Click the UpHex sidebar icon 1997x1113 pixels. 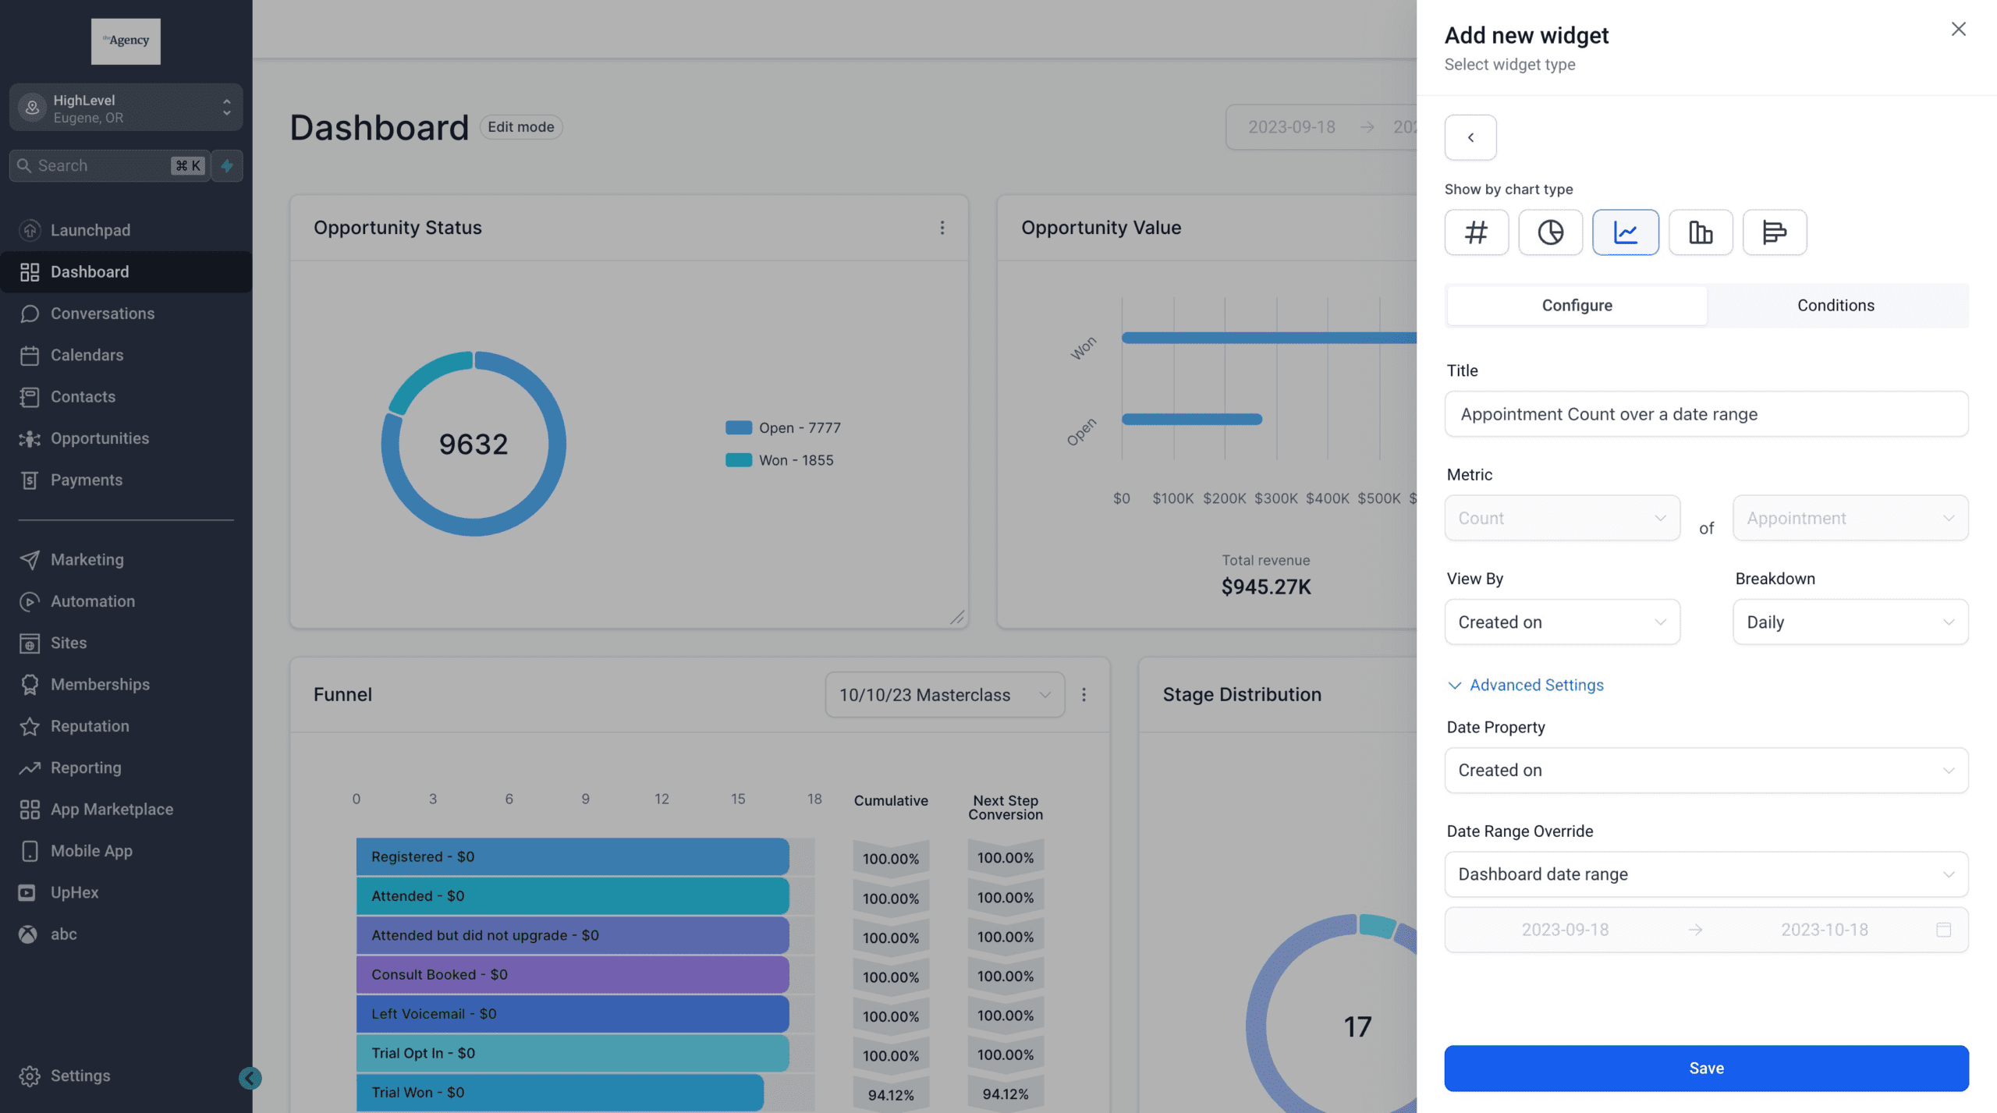coord(27,893)
